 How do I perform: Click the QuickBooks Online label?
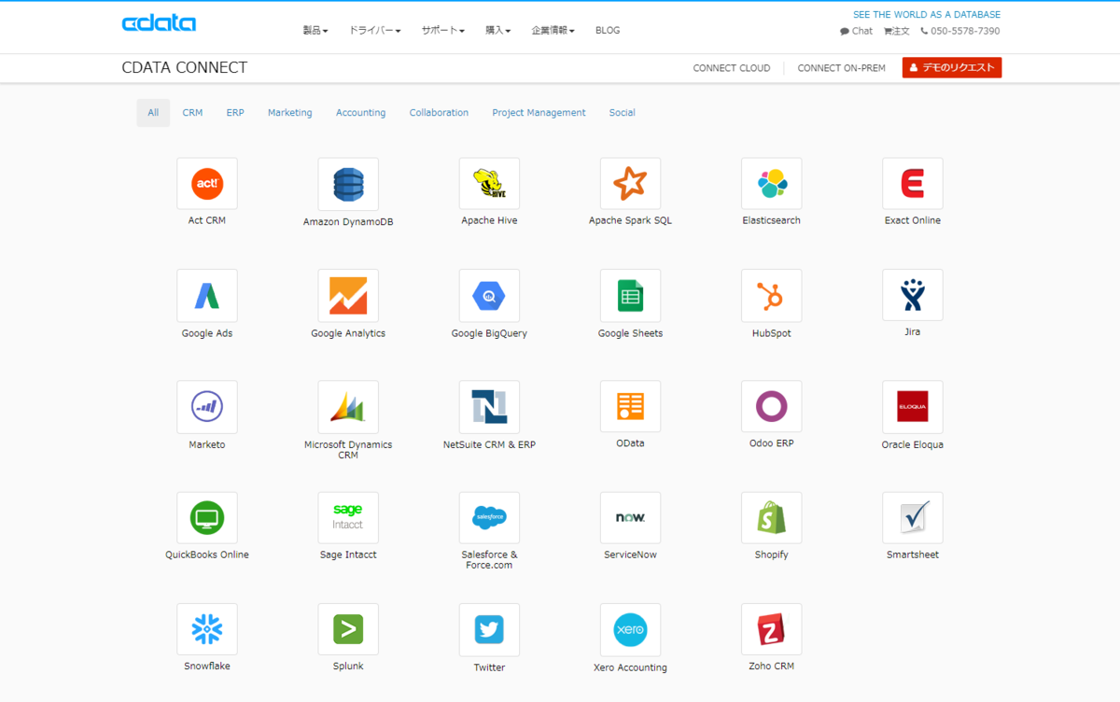pos(207,555)
